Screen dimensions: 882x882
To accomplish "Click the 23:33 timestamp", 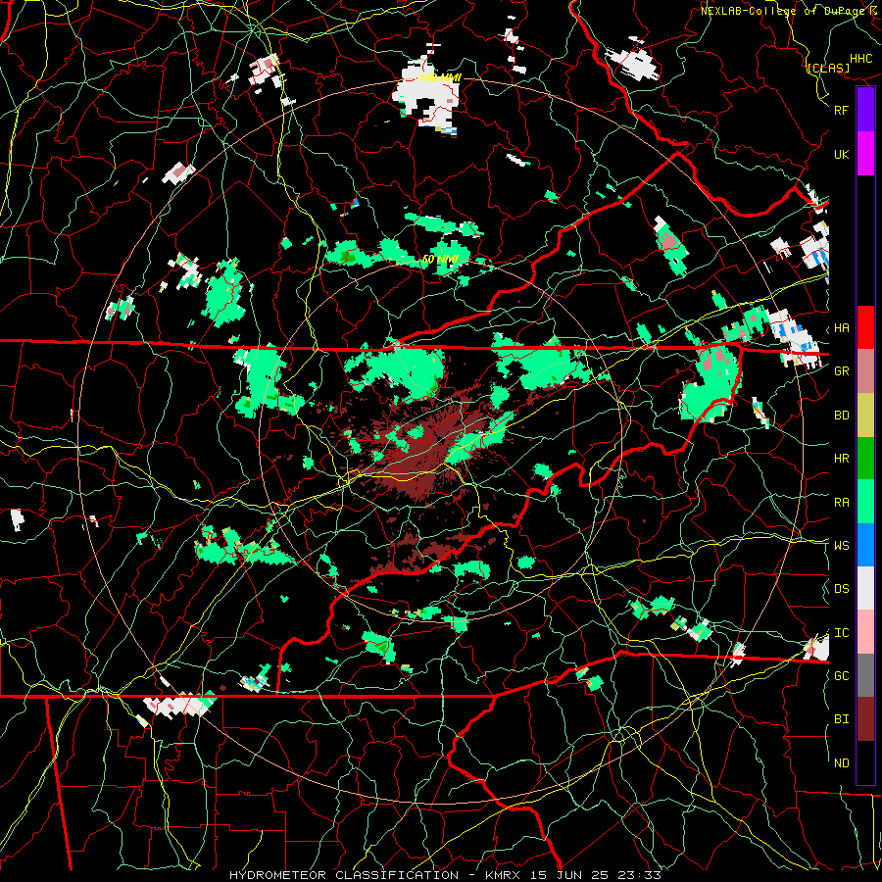I will coord(642,875).
